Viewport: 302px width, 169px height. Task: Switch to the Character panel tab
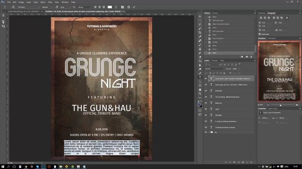(262, 13)
